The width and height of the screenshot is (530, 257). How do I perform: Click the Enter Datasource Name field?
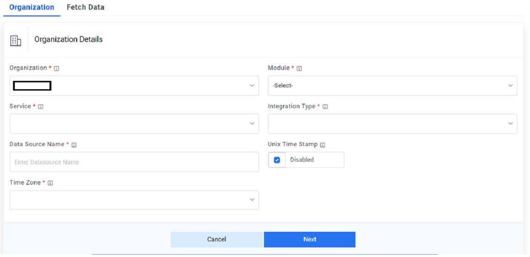tap(134, 162)
